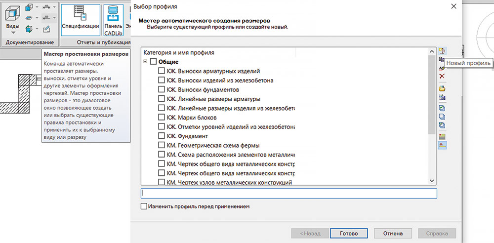Screen dimensions: 494x243
Task: Click the yellow folder icon in dialog toolbar
Action: pos(442,88)
